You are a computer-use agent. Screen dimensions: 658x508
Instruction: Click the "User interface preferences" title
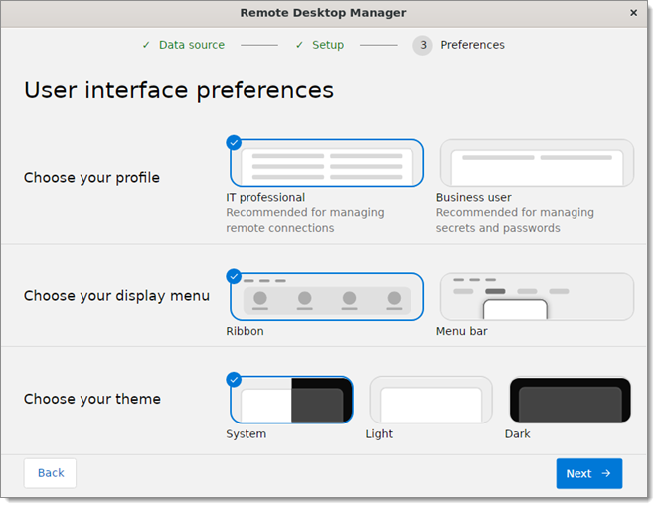[x=179, y=90]
